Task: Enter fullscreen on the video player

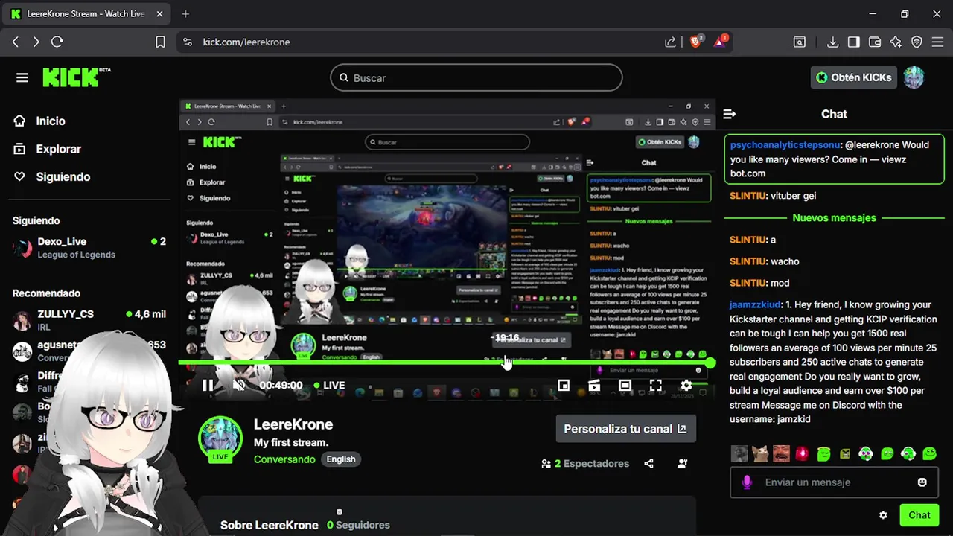Action: pyautogui.click(x=655, y=386)
